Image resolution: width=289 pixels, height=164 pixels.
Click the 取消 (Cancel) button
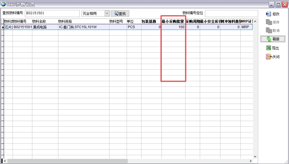(272, 30)
